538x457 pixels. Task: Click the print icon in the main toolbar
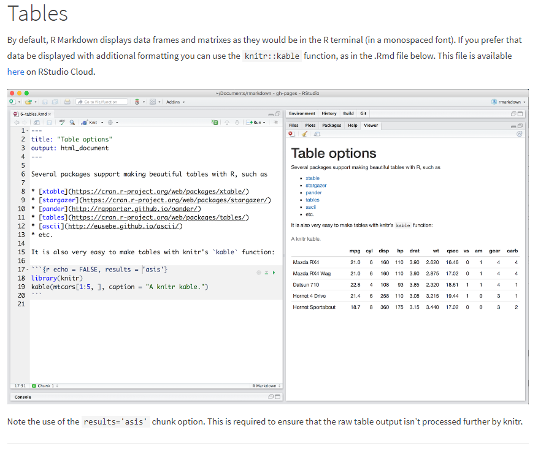67,102
